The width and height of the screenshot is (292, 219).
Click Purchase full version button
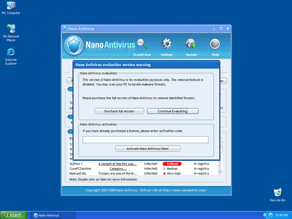click(119, 111)
